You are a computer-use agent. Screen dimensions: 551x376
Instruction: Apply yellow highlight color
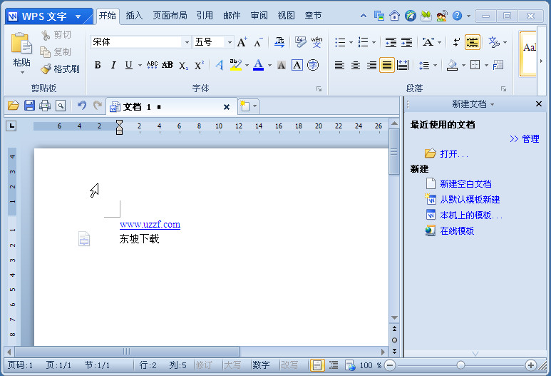tap(235, 65)
